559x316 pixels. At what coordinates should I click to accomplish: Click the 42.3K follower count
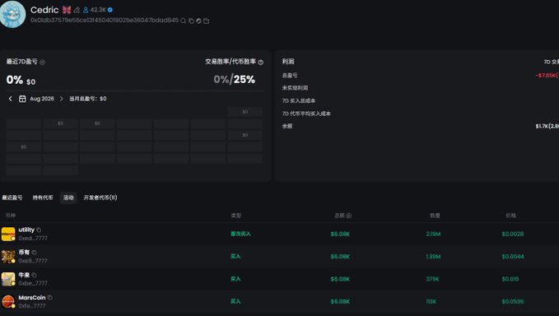coord(98,10)
